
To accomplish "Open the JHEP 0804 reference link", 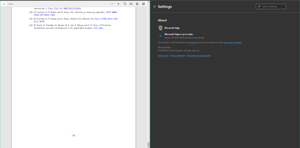I will (x=111, y=12).
